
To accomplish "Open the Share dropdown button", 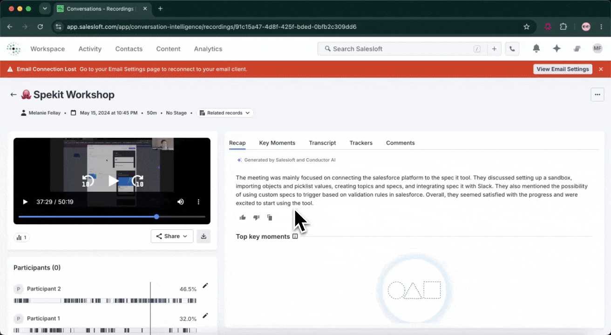I will (172, 236).
